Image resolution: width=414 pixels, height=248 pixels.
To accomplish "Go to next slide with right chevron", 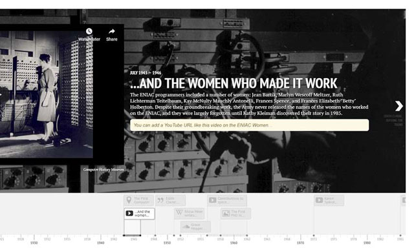I will click(x=399, y=106).
